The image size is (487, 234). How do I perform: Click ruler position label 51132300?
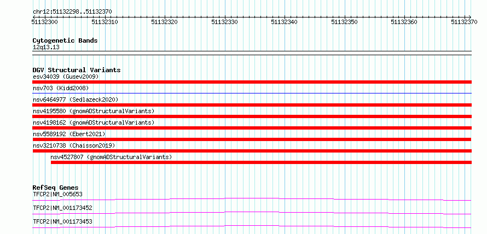click(45, 22)
